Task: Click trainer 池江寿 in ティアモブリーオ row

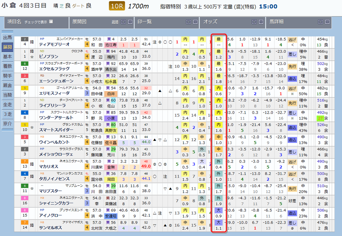Action: [x=111, y=45]
